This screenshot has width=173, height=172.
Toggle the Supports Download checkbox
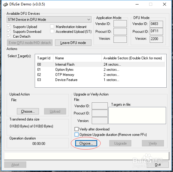pos(9,31)
